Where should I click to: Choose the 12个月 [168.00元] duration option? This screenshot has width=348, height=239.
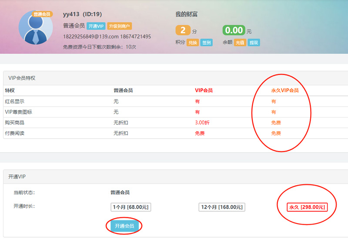[221, 207]
